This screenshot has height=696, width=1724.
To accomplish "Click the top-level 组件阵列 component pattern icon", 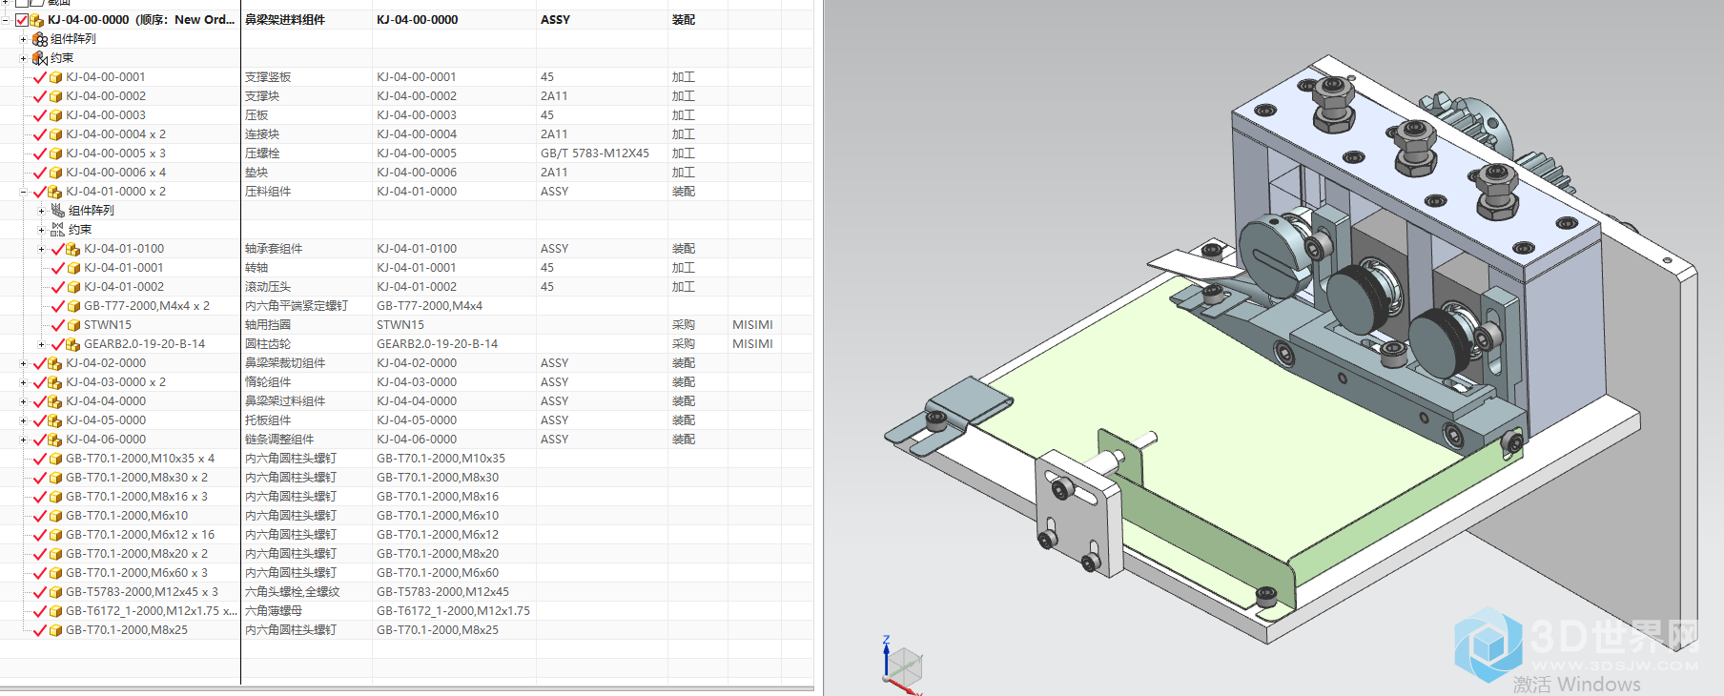I will coord(40,39).
